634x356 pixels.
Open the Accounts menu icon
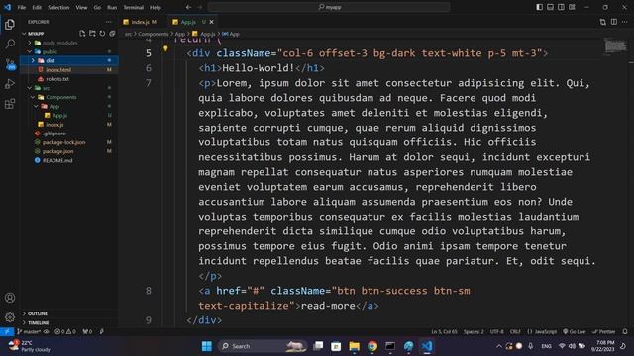pos(10,298)
